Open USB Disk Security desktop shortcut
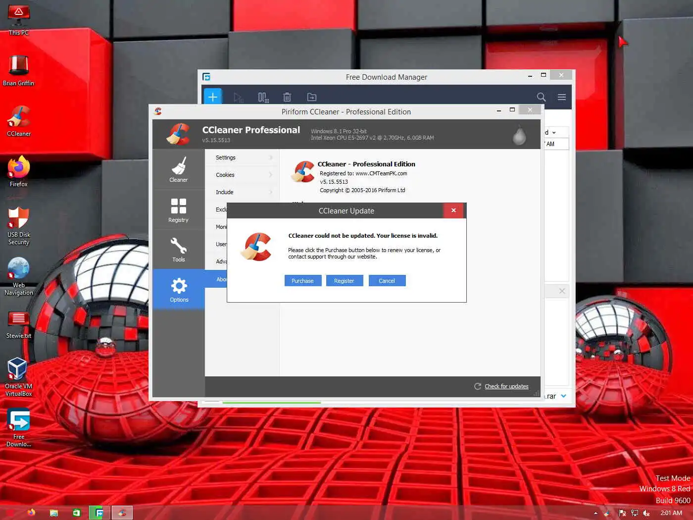Screen dimensions: 693x520 [x=19, y=225]
